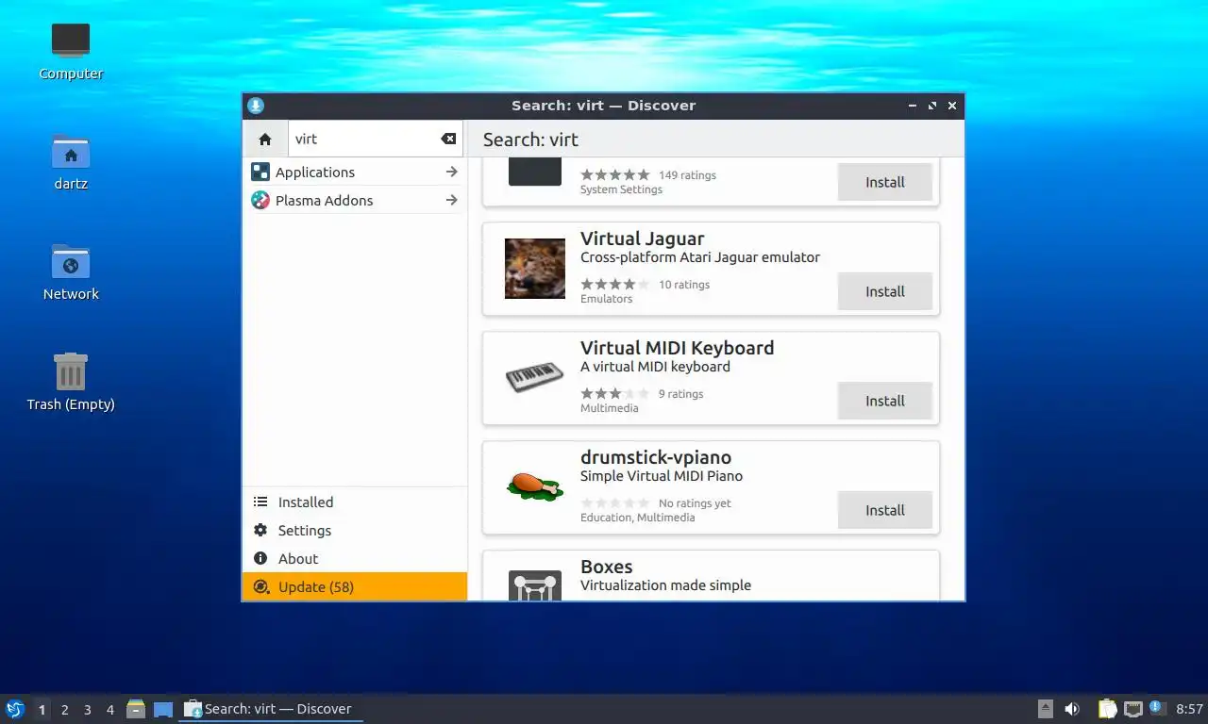Click Virtual MIDI Keyboard's '9 ratings' stars

pos(615,393)
